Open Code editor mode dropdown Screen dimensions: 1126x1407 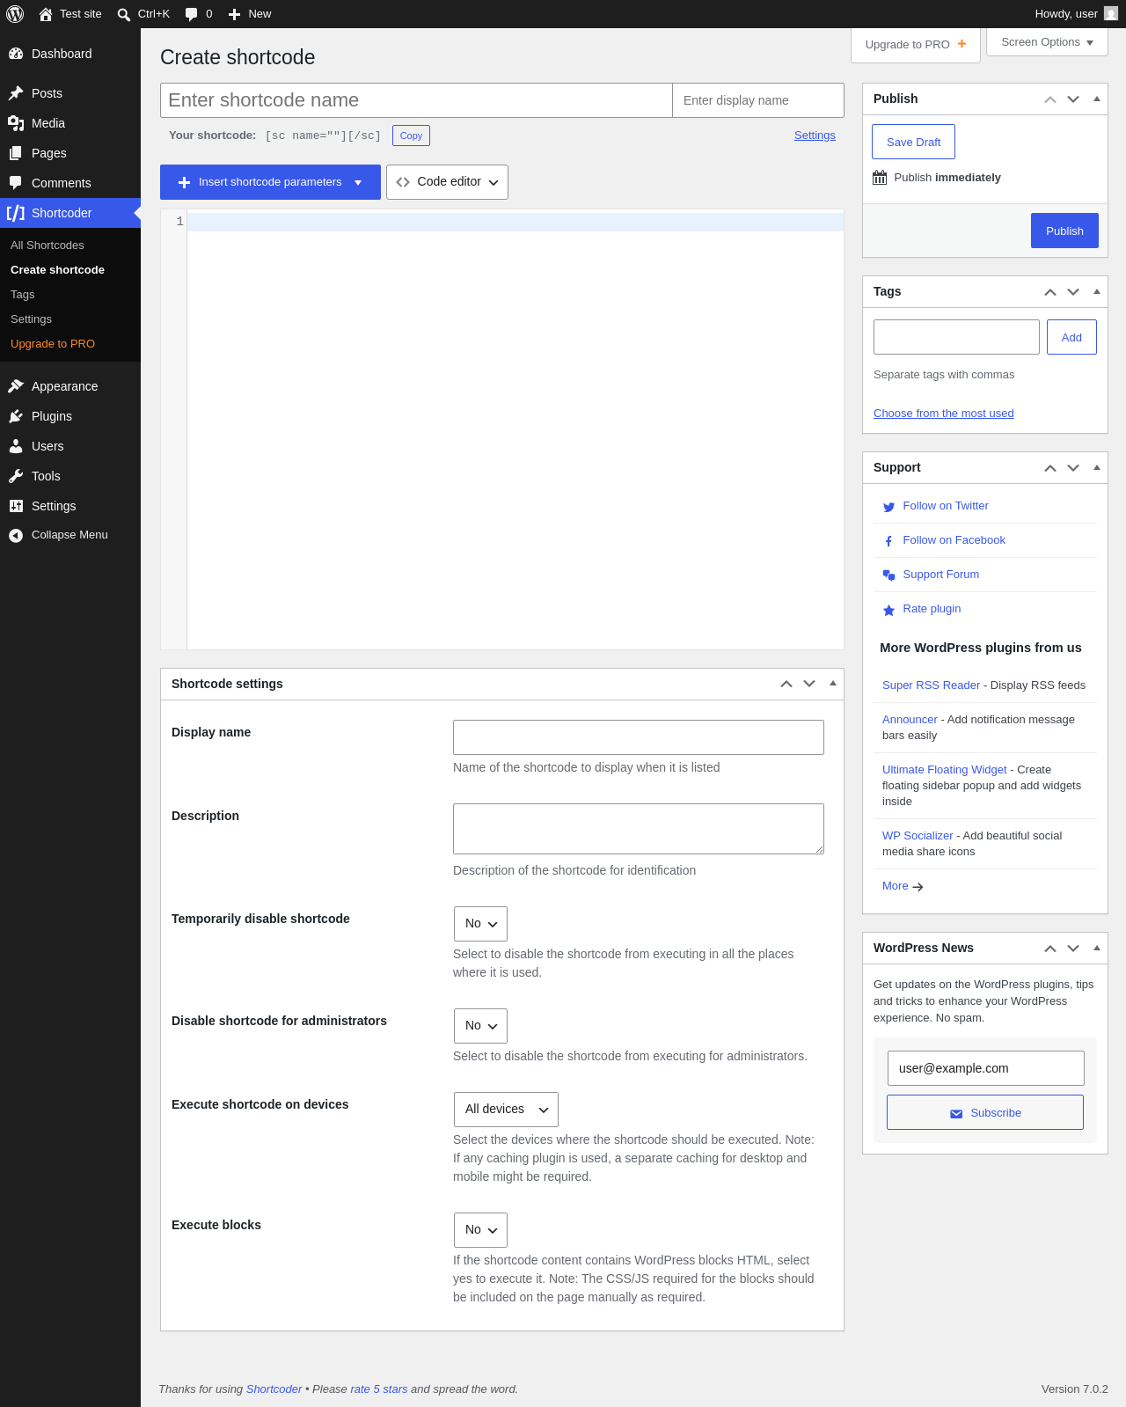447,182
